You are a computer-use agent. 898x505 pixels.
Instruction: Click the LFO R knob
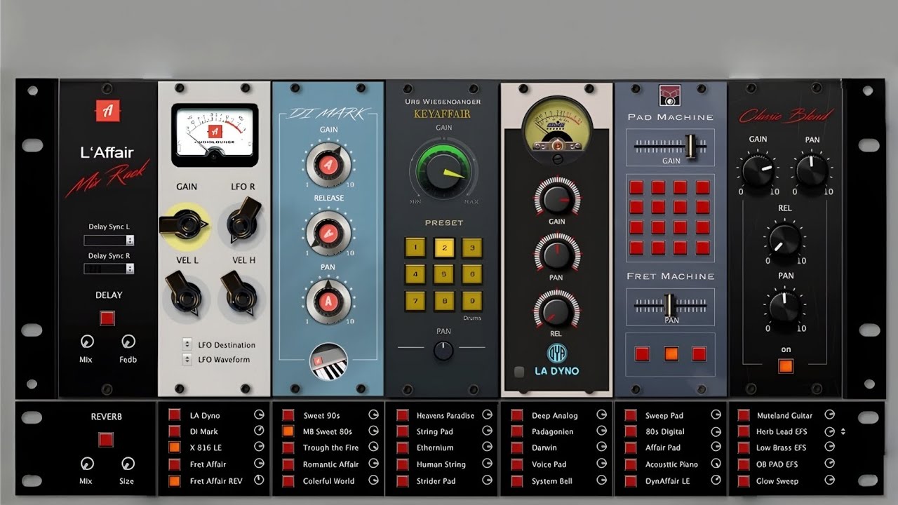(x=243, y=220)
